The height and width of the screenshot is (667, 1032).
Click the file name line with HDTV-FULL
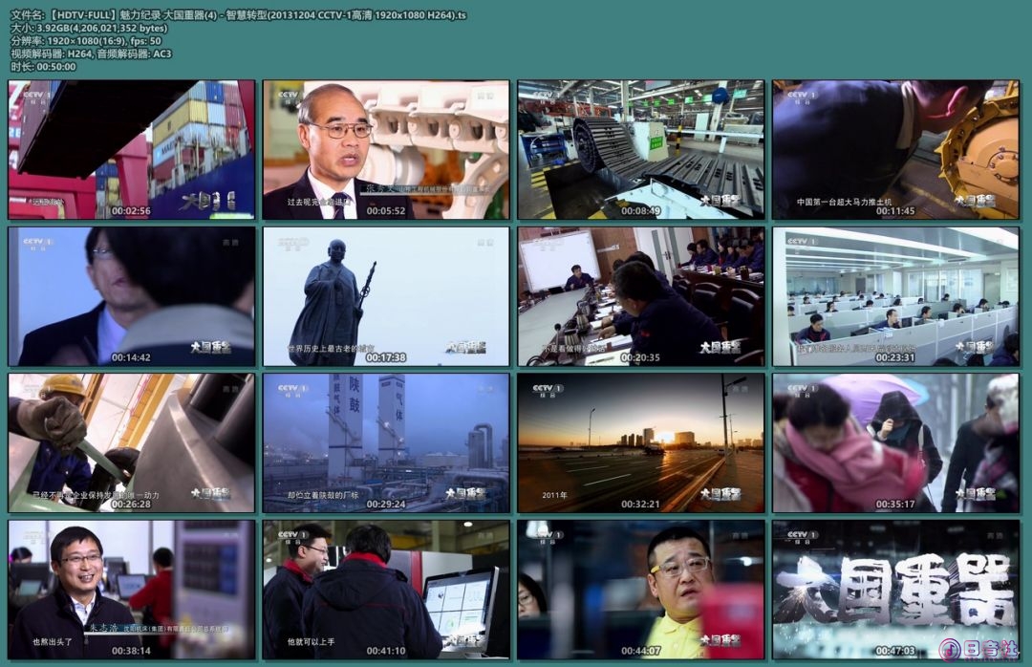pyautogui.click(x=238, y=14)
